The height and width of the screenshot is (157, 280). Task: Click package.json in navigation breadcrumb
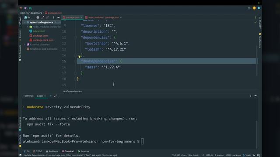[x=53, y=13]
